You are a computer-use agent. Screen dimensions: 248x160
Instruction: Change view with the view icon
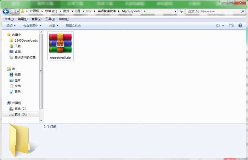(x=218, y=25)
